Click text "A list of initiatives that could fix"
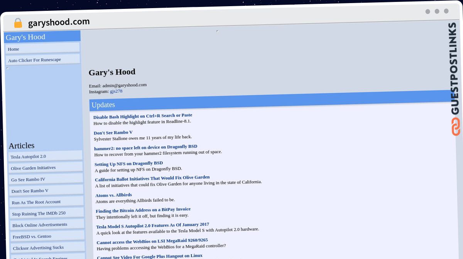463x259 pixels. (179, 184)
